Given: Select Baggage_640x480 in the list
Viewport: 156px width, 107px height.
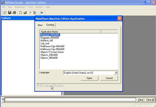Looking at the screenshot, I should click(x=50, y=35).
